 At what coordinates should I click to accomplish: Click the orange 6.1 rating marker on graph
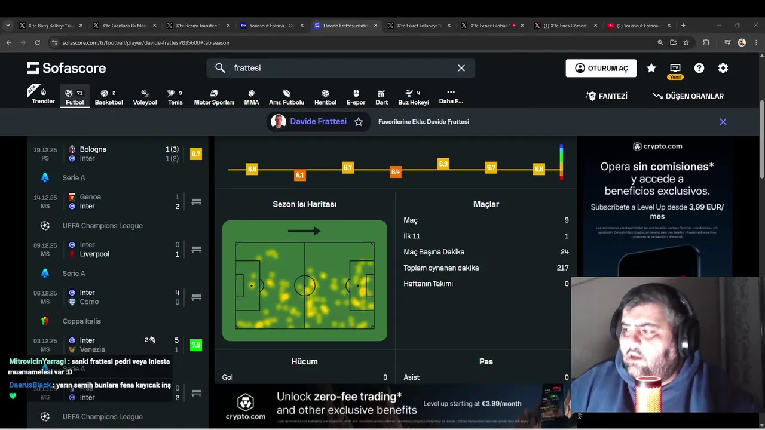(x=300, y=175)
